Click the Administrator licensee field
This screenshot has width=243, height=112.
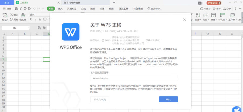coord(134,78)
